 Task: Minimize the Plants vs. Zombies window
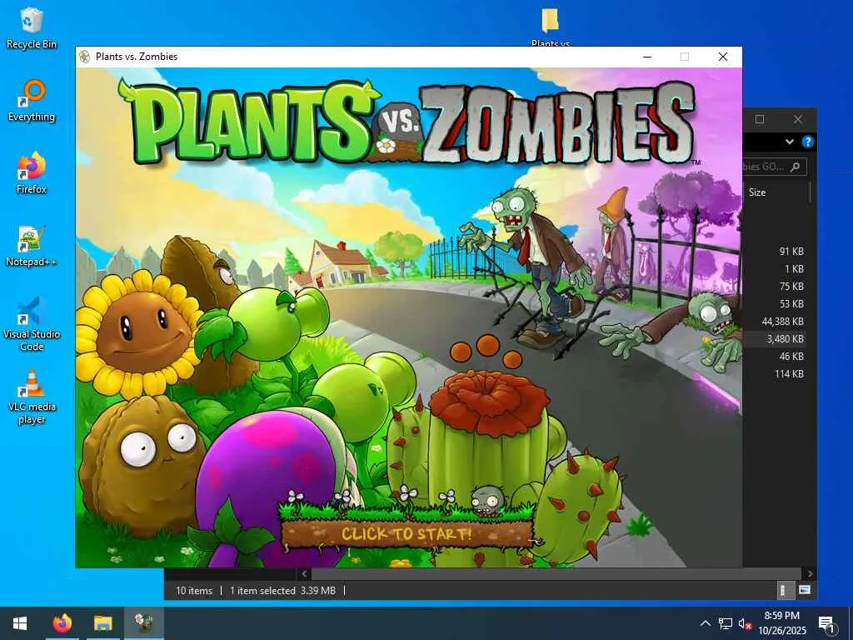(x=647, y=57)
